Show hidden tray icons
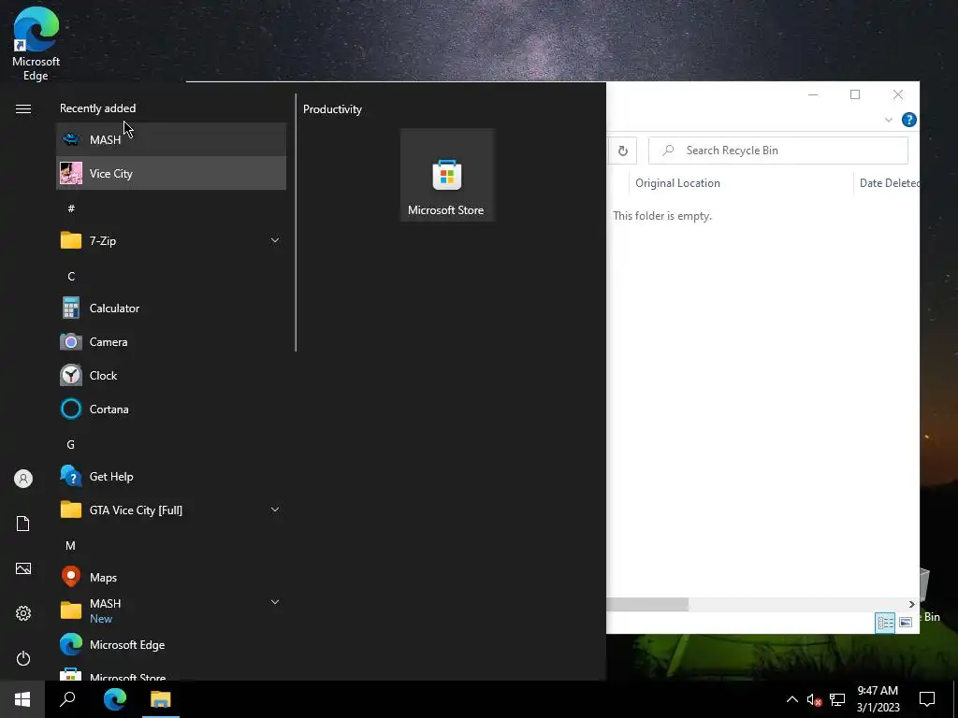The image size is (958, 718). 791,699
